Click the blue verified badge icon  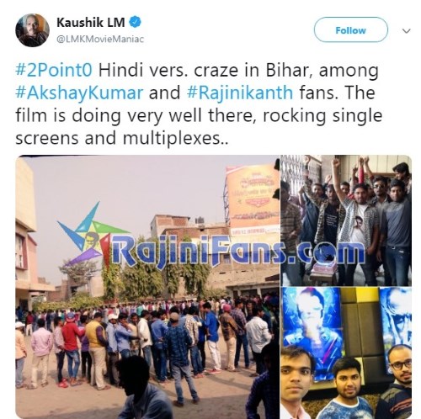(135, 22)
